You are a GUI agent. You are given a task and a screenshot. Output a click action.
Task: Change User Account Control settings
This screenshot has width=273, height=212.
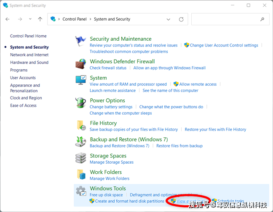pyautogui.click(x=224, y=45)
